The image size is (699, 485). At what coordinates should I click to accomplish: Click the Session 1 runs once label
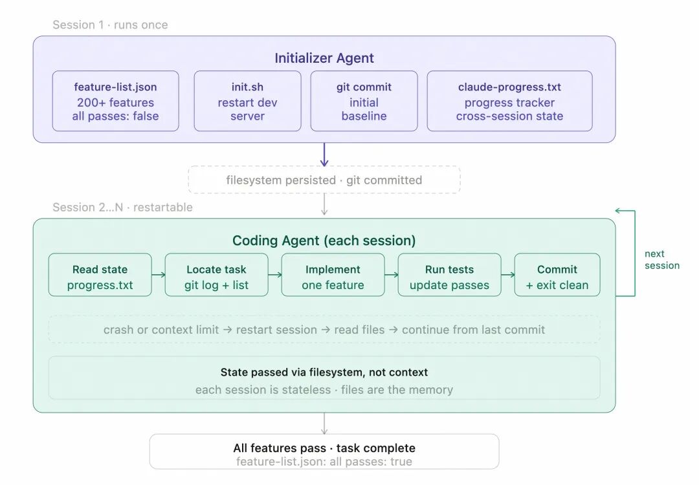(110, 25)
